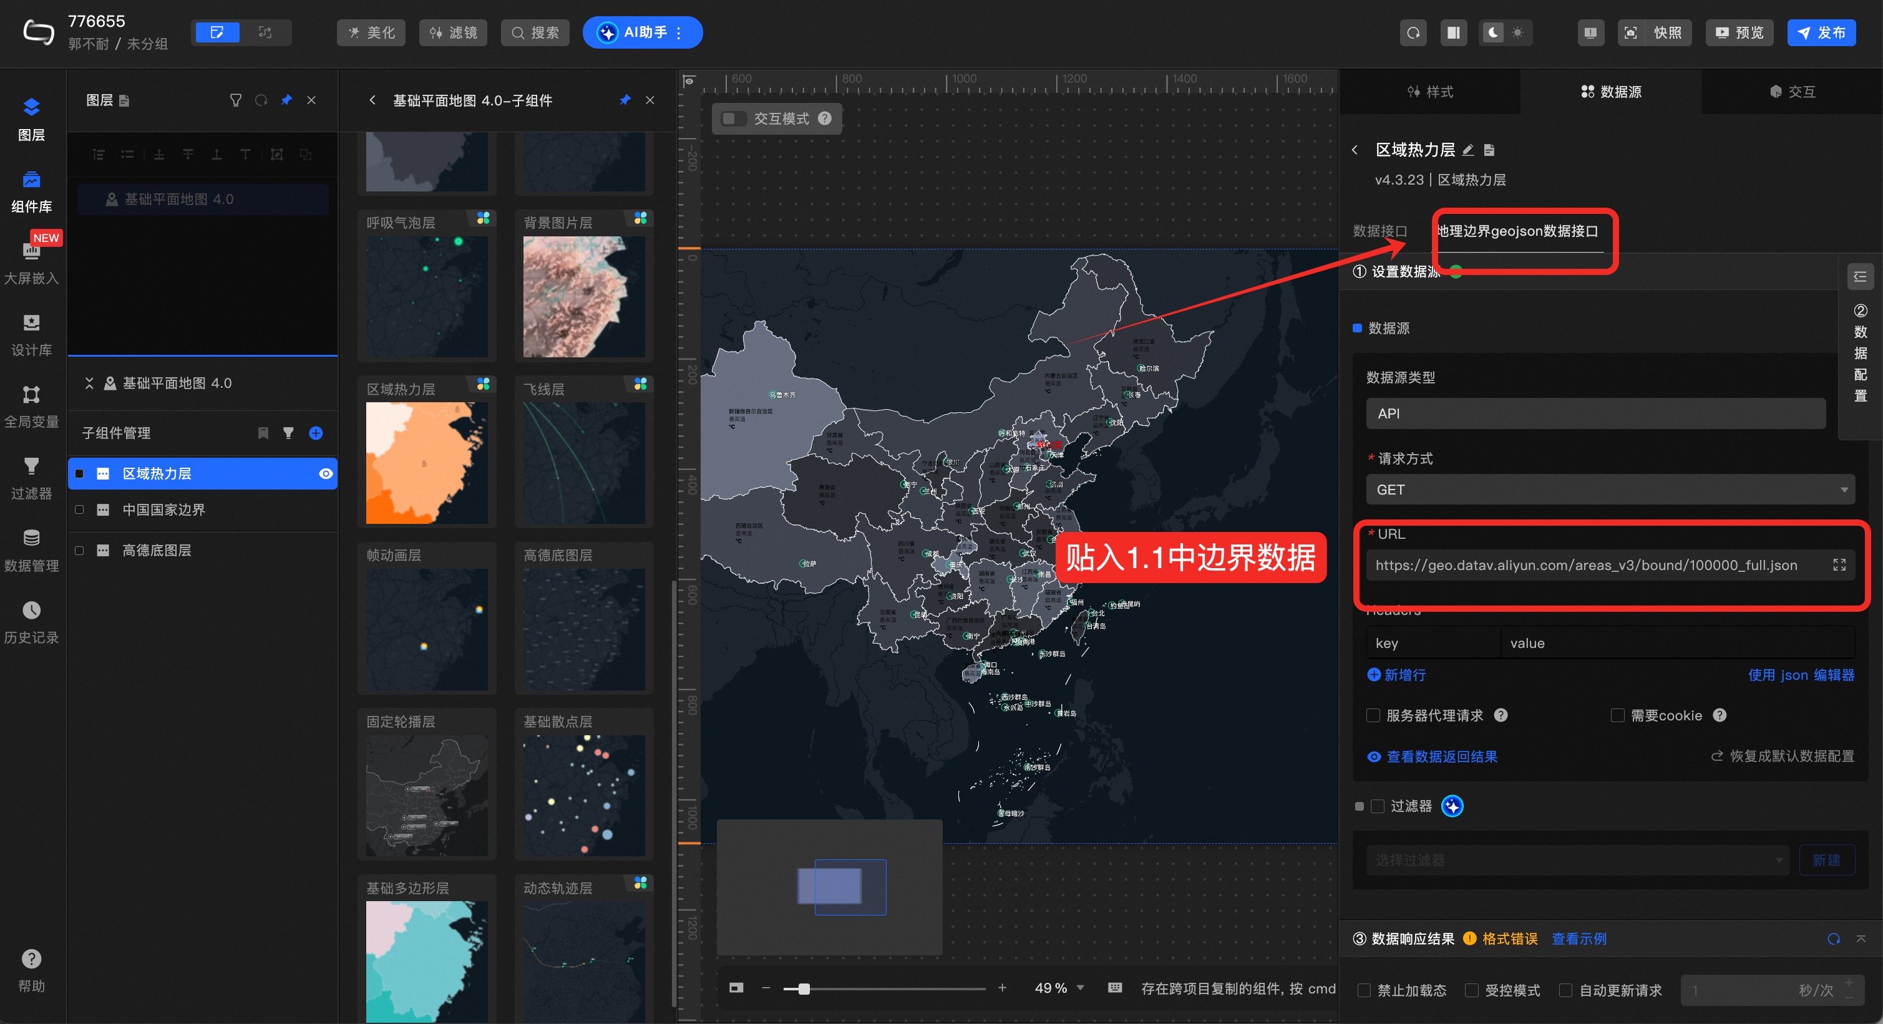Viewport: 1883px width, 1024px height.
Task: Click the URL field expand icon
Action: [x=1839, y=564]
